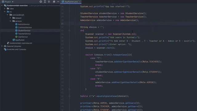Open the Project view dropdown
Image resolution: width=197 pixels, height=111 pixels.
(x=13, y=2)
